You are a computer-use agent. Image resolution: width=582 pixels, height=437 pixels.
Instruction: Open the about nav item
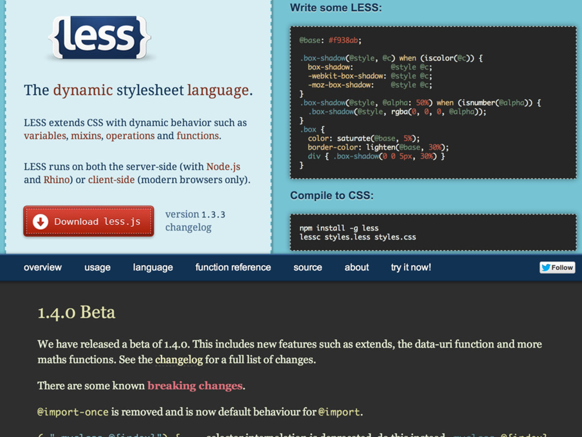(x=357, y=267)
